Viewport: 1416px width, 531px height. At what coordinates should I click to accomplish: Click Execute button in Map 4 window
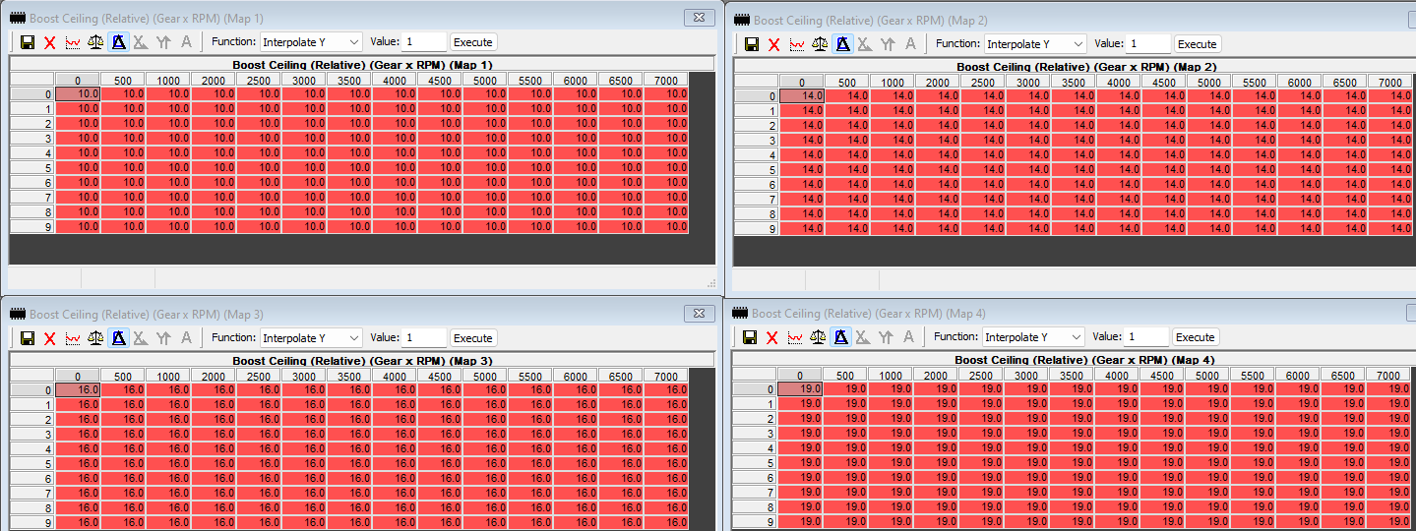[1196, 337]
